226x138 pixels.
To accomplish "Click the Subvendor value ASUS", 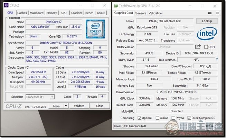I will (149, 53).
